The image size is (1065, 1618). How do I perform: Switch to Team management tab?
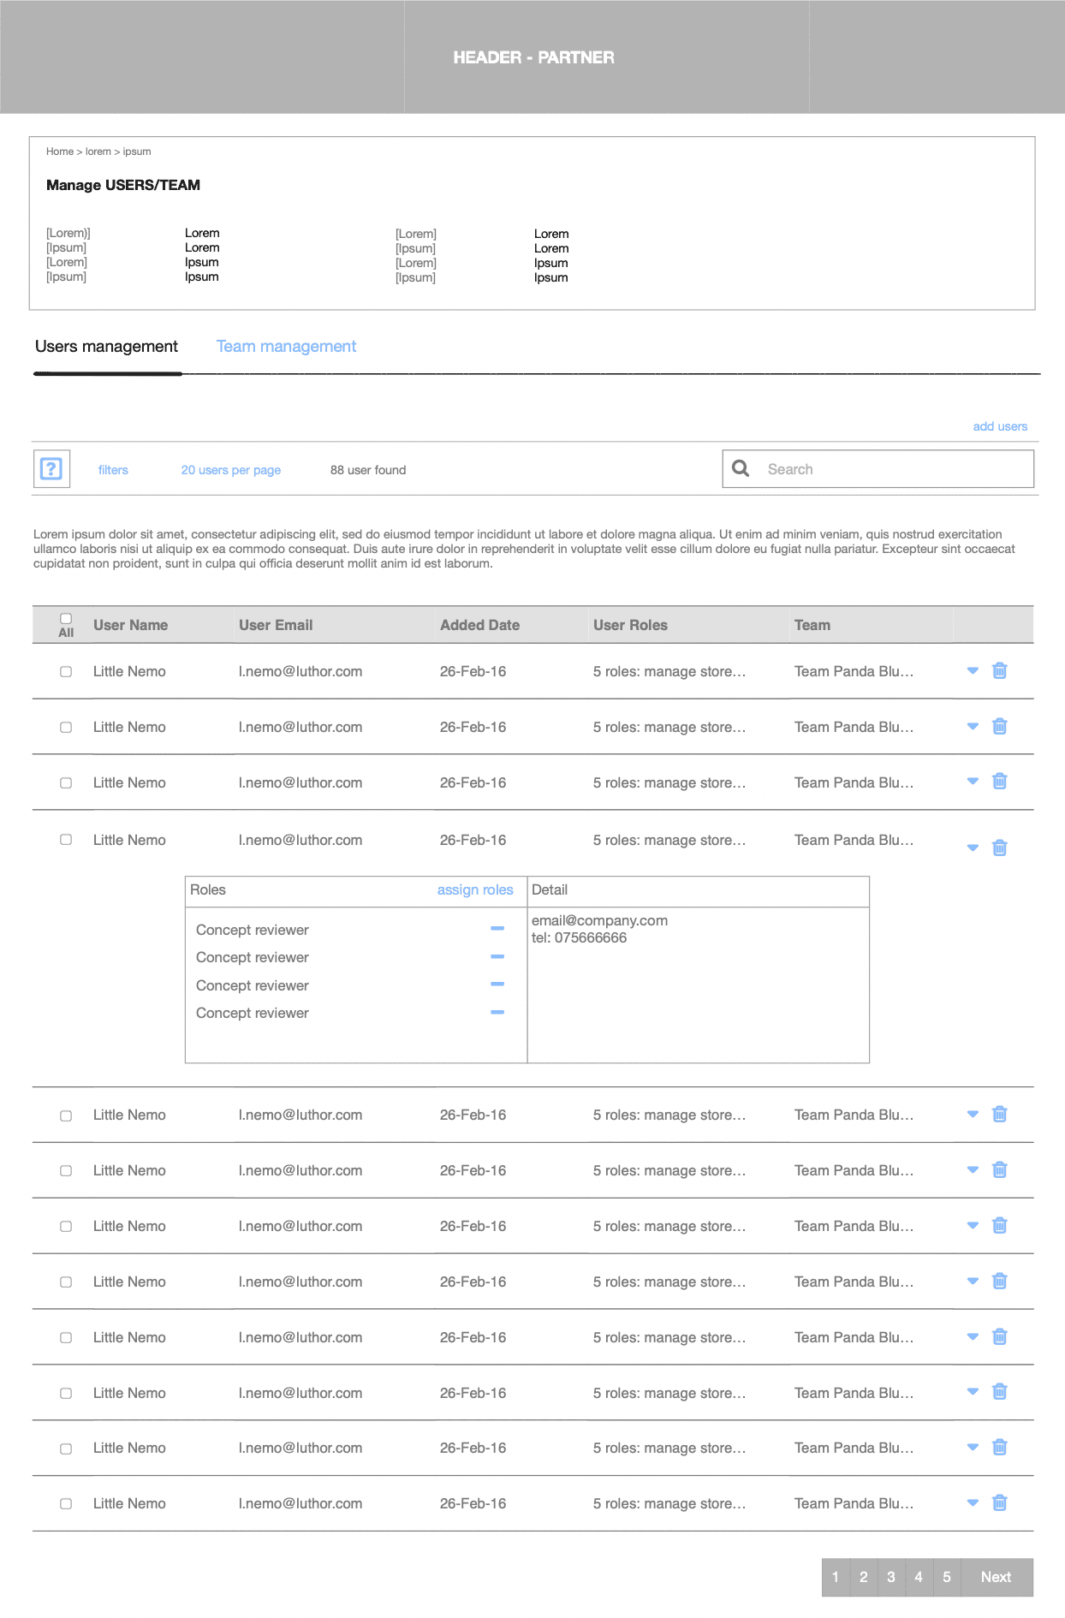pos(286,347)
